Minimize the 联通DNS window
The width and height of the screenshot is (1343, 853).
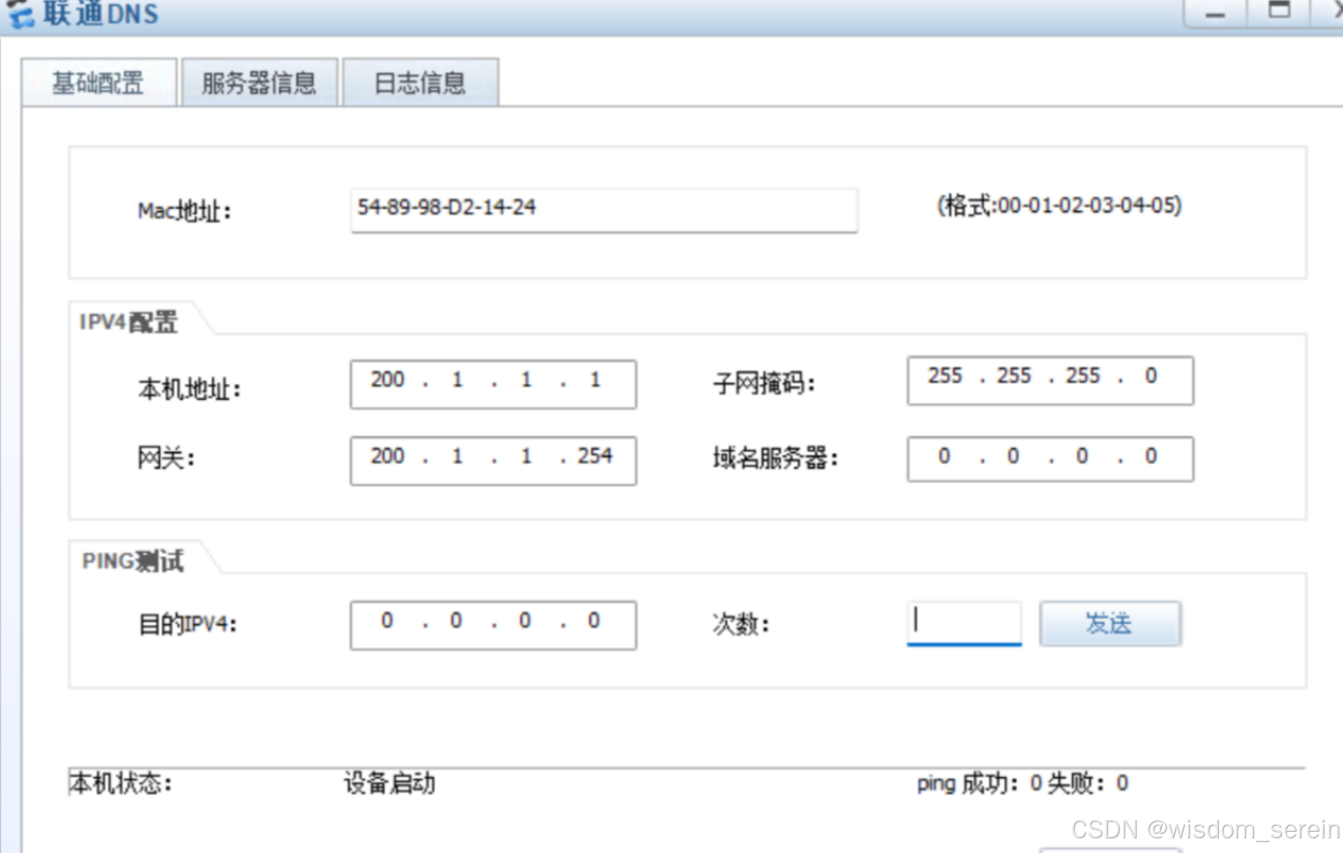(x=1215, y=12)
